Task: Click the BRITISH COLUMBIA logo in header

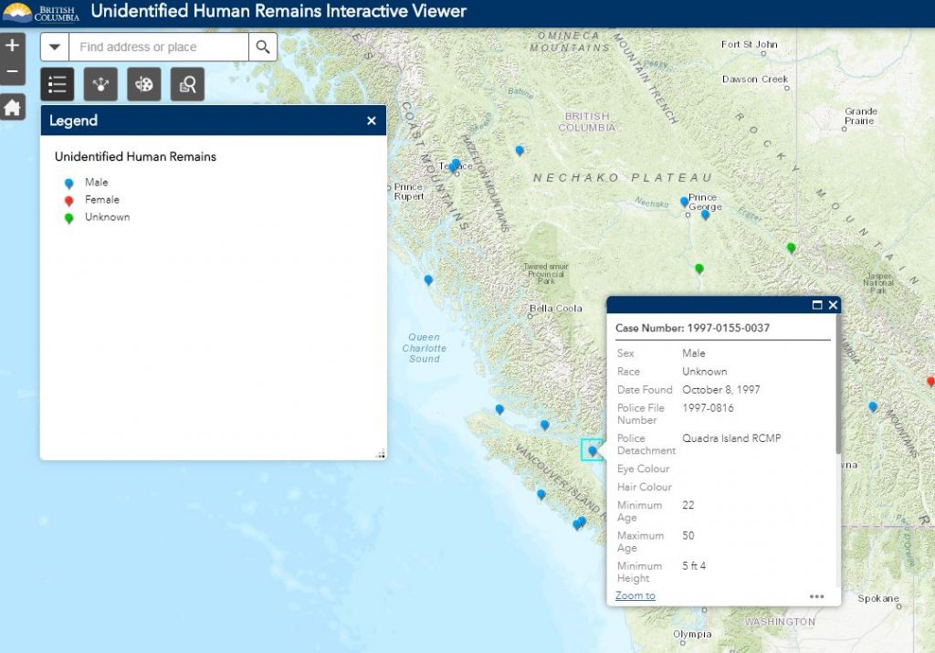Action: (x=43, y=12)
